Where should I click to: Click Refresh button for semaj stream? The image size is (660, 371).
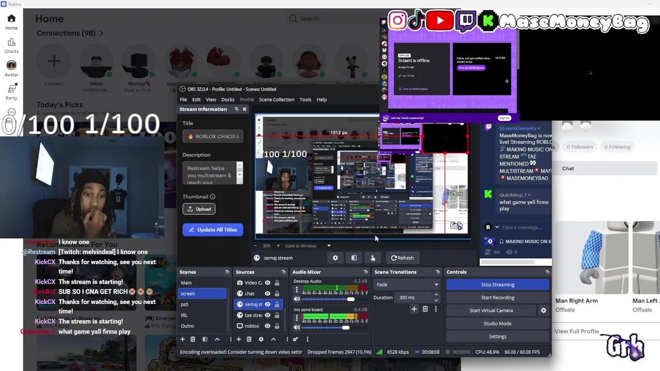402,258
